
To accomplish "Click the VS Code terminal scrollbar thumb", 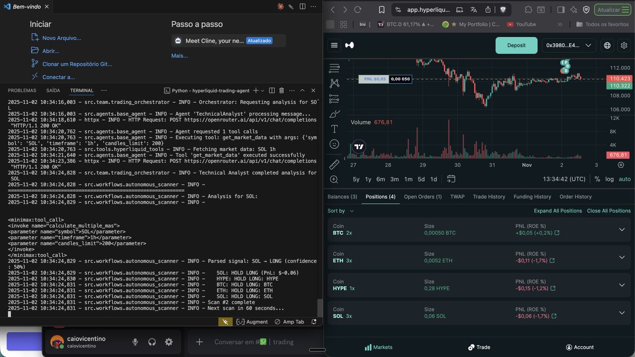I will [x=319, y=307].
